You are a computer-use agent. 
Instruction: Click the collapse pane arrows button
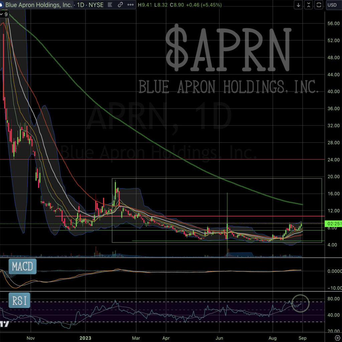click(308, 5)
